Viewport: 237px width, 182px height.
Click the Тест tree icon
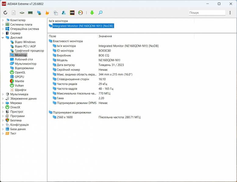pos(7,133)
